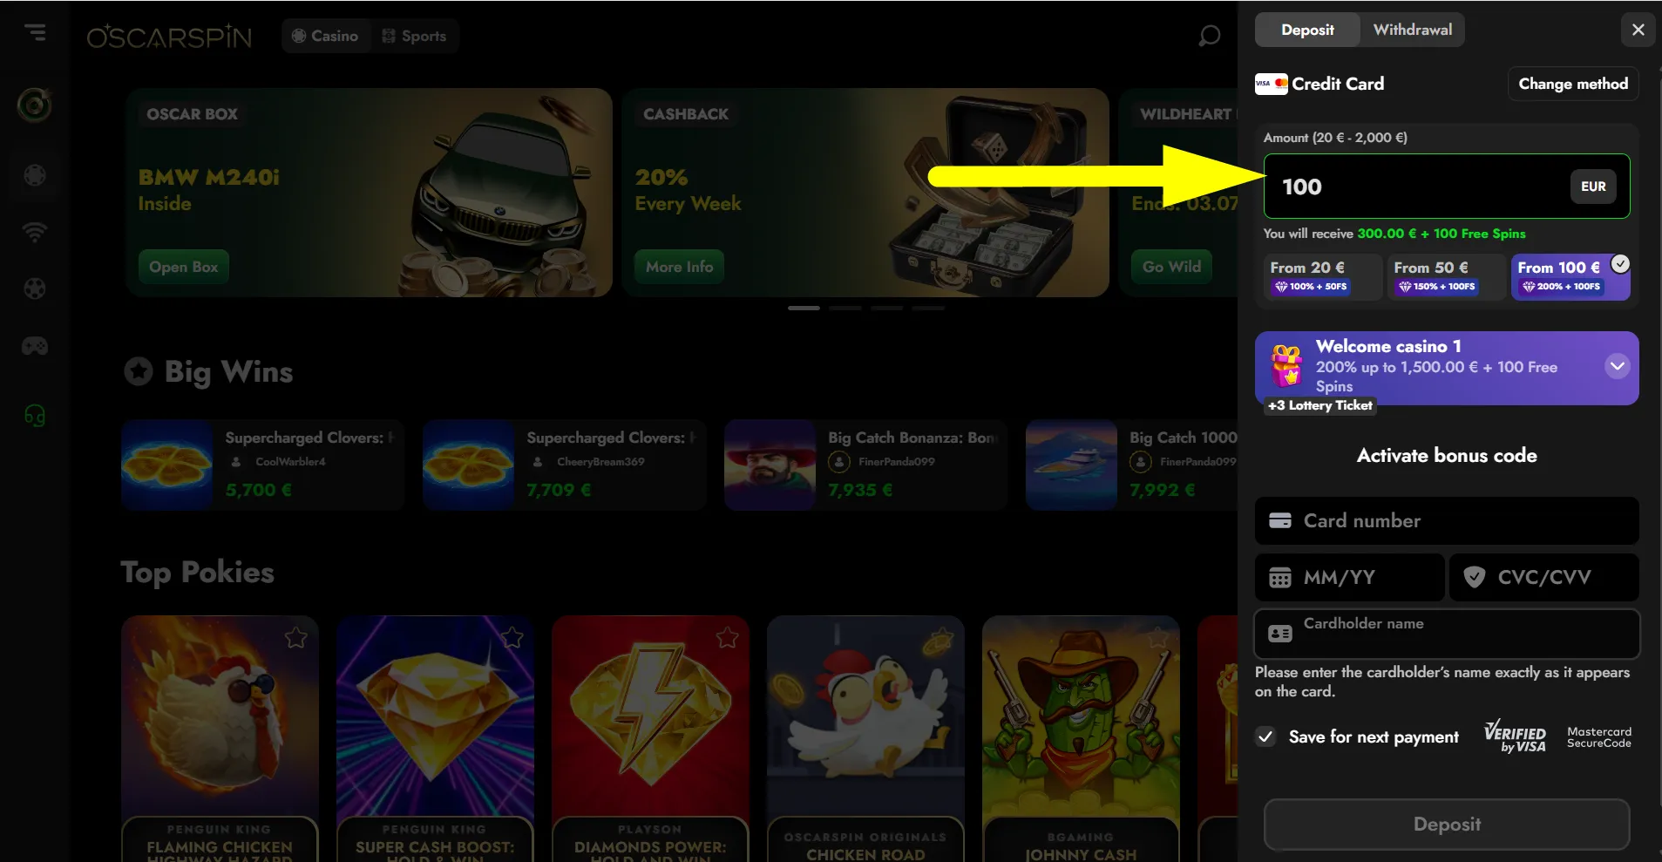Click the OscarSpin logo
The width and height of the screenshot is (1662, 862).
[x=169, y=37]
